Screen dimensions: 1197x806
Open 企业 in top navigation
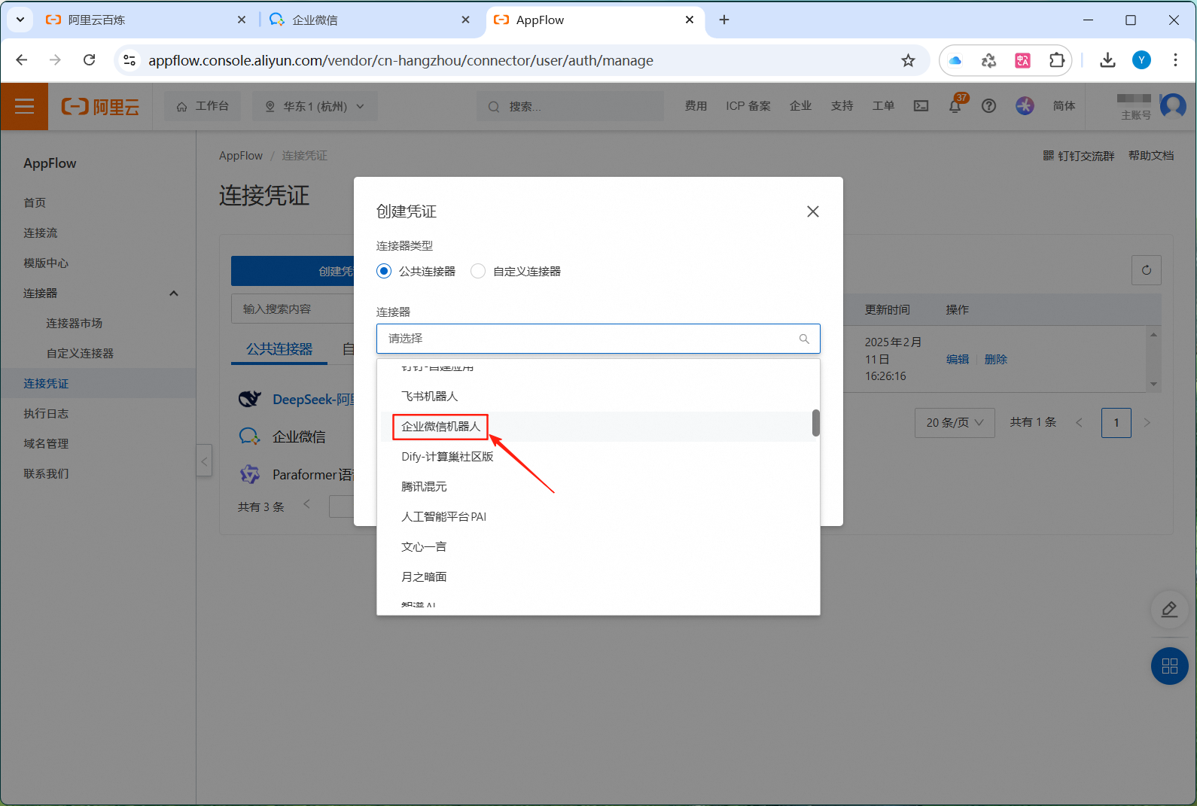[x=800, y=106]
